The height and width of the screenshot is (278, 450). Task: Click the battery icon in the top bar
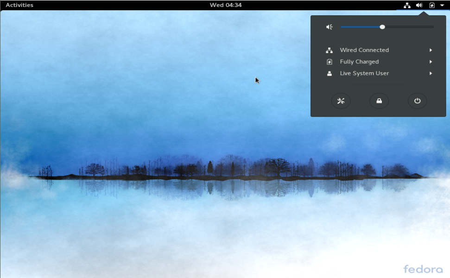coord(432,5)
